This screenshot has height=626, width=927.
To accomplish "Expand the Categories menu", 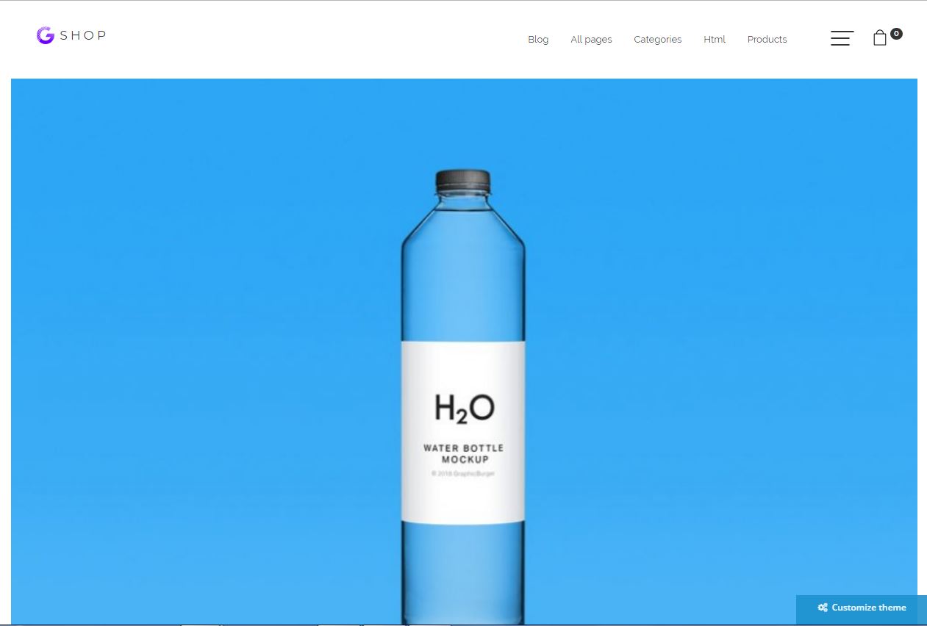I will [657, 40].
